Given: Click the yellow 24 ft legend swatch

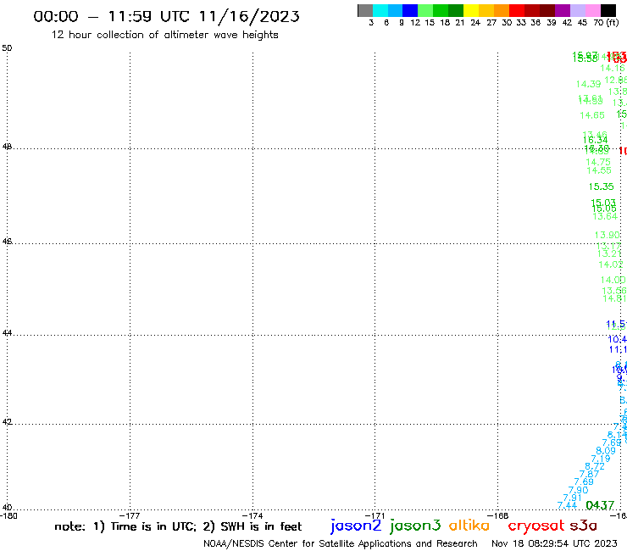Looking at the screenshot, I should point(471,10).
